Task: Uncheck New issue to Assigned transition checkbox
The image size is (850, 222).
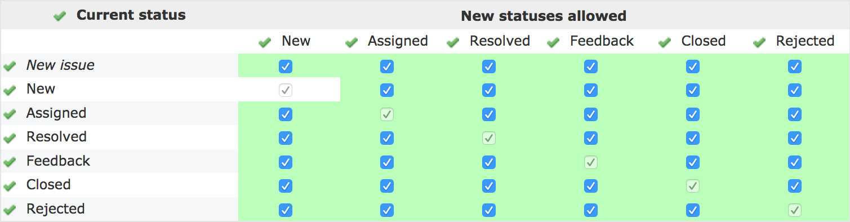Action: click(x=387, y=66)
